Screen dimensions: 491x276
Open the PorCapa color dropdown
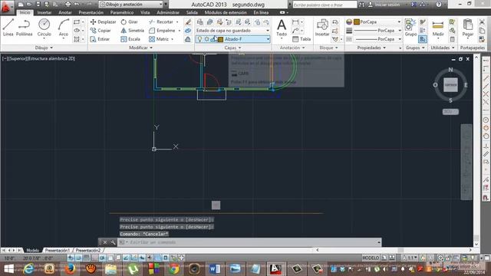click(x=377, y=22)
